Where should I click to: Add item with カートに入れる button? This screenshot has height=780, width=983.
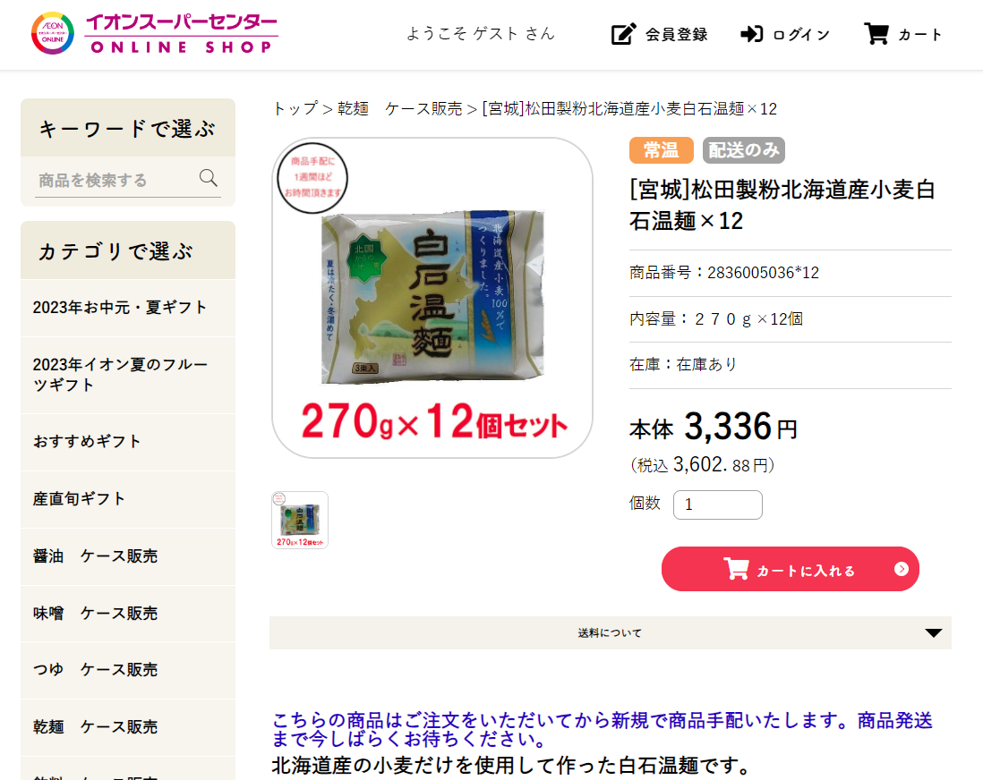point(790,569)
